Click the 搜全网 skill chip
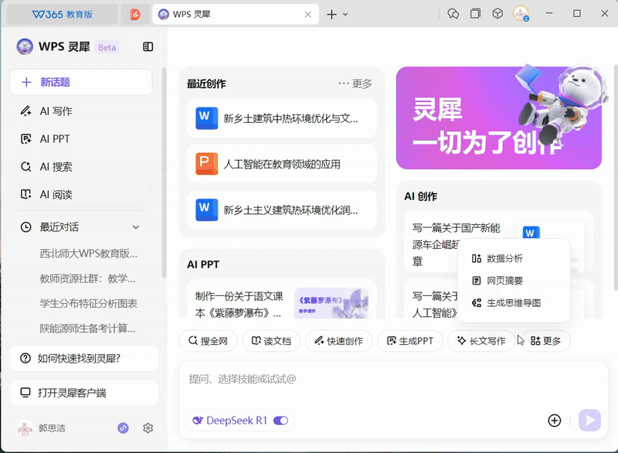 point(208,341)
